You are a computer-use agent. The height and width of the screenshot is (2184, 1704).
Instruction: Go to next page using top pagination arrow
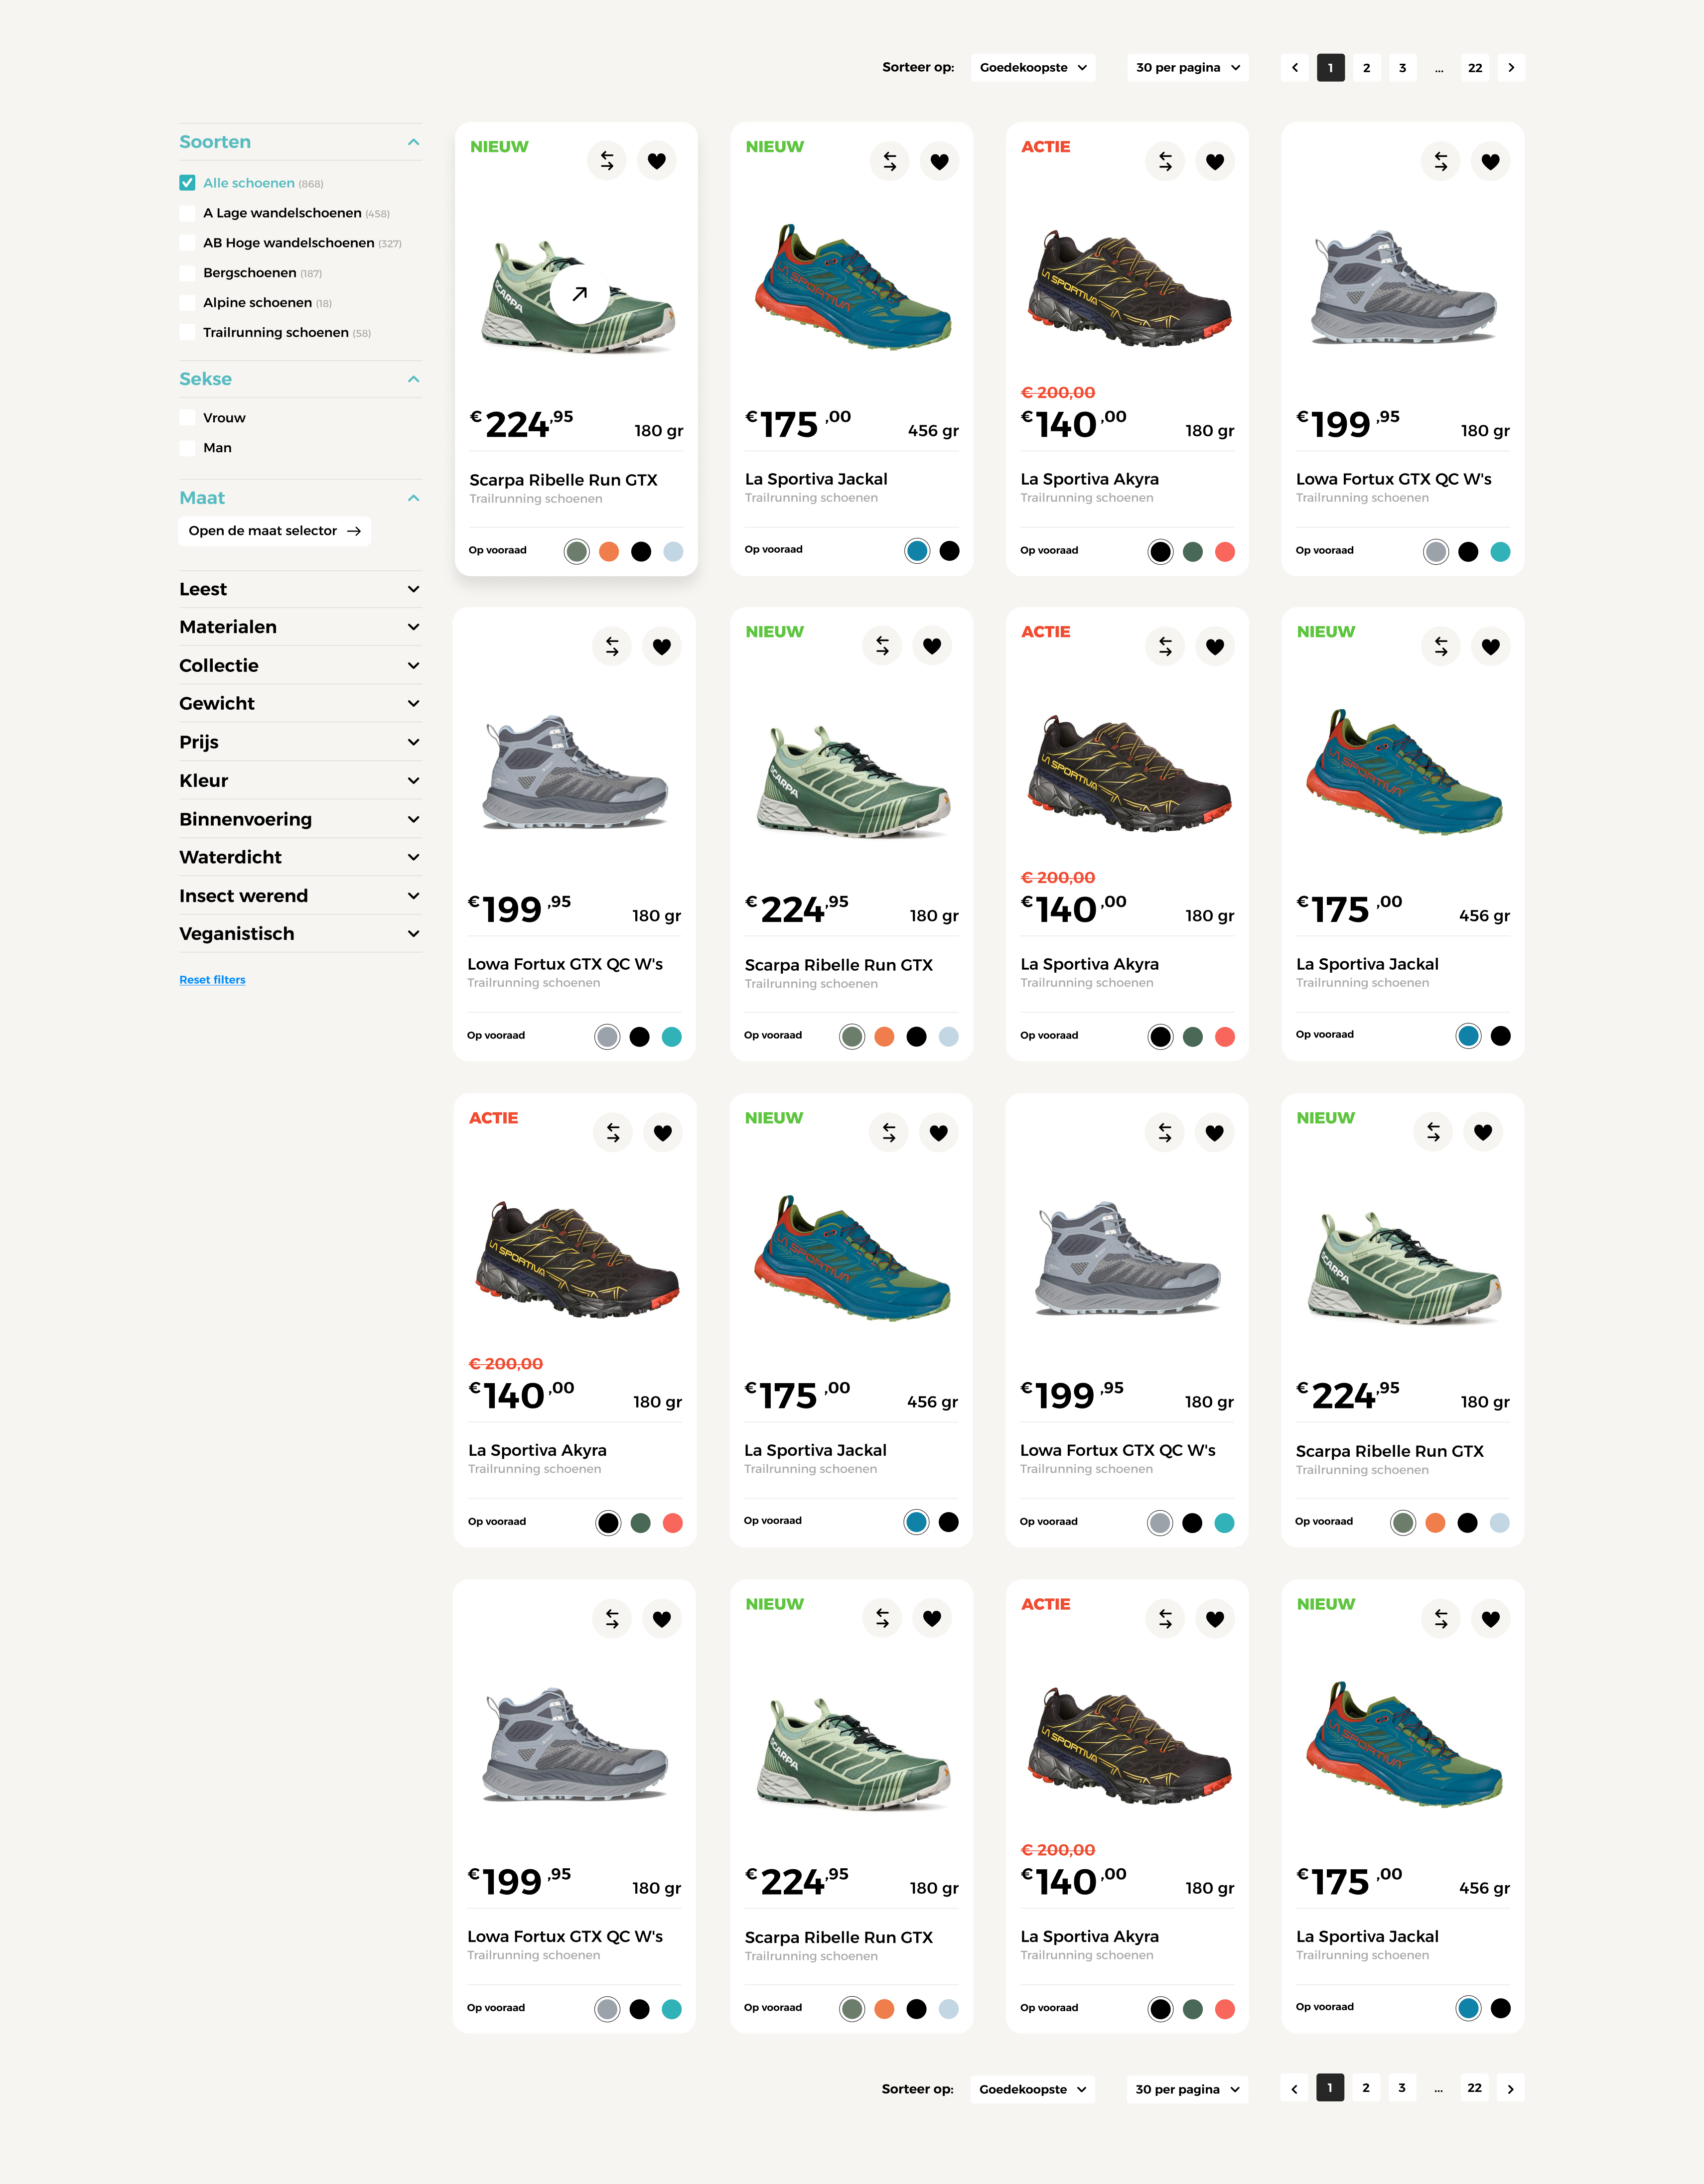point(1511,67)
